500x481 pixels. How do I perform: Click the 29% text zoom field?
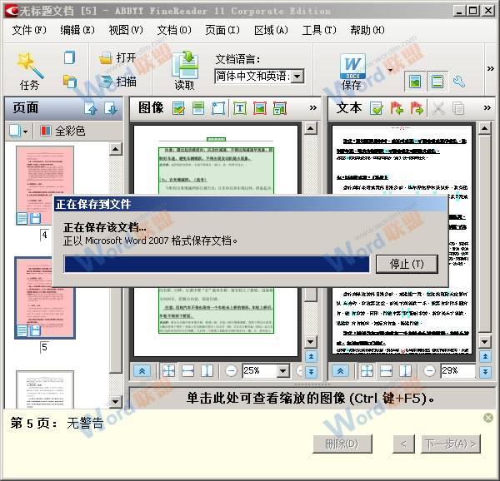(457, 371)
